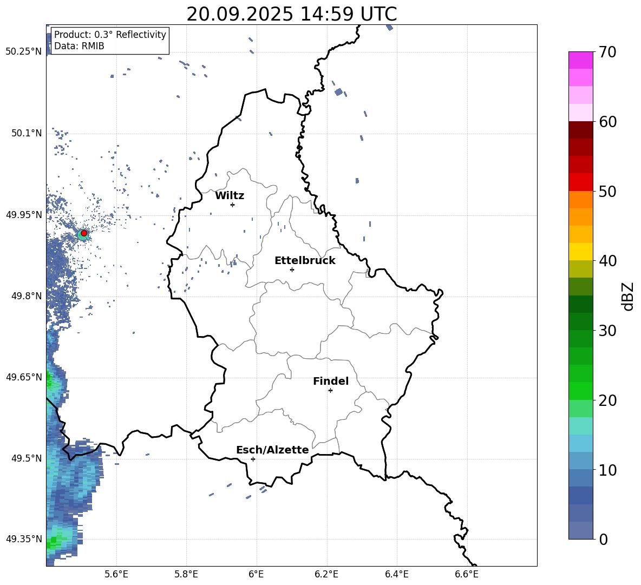641x585 pixels.
Task: Click the Wiltz station cross marker
Action: coord(233,205)
